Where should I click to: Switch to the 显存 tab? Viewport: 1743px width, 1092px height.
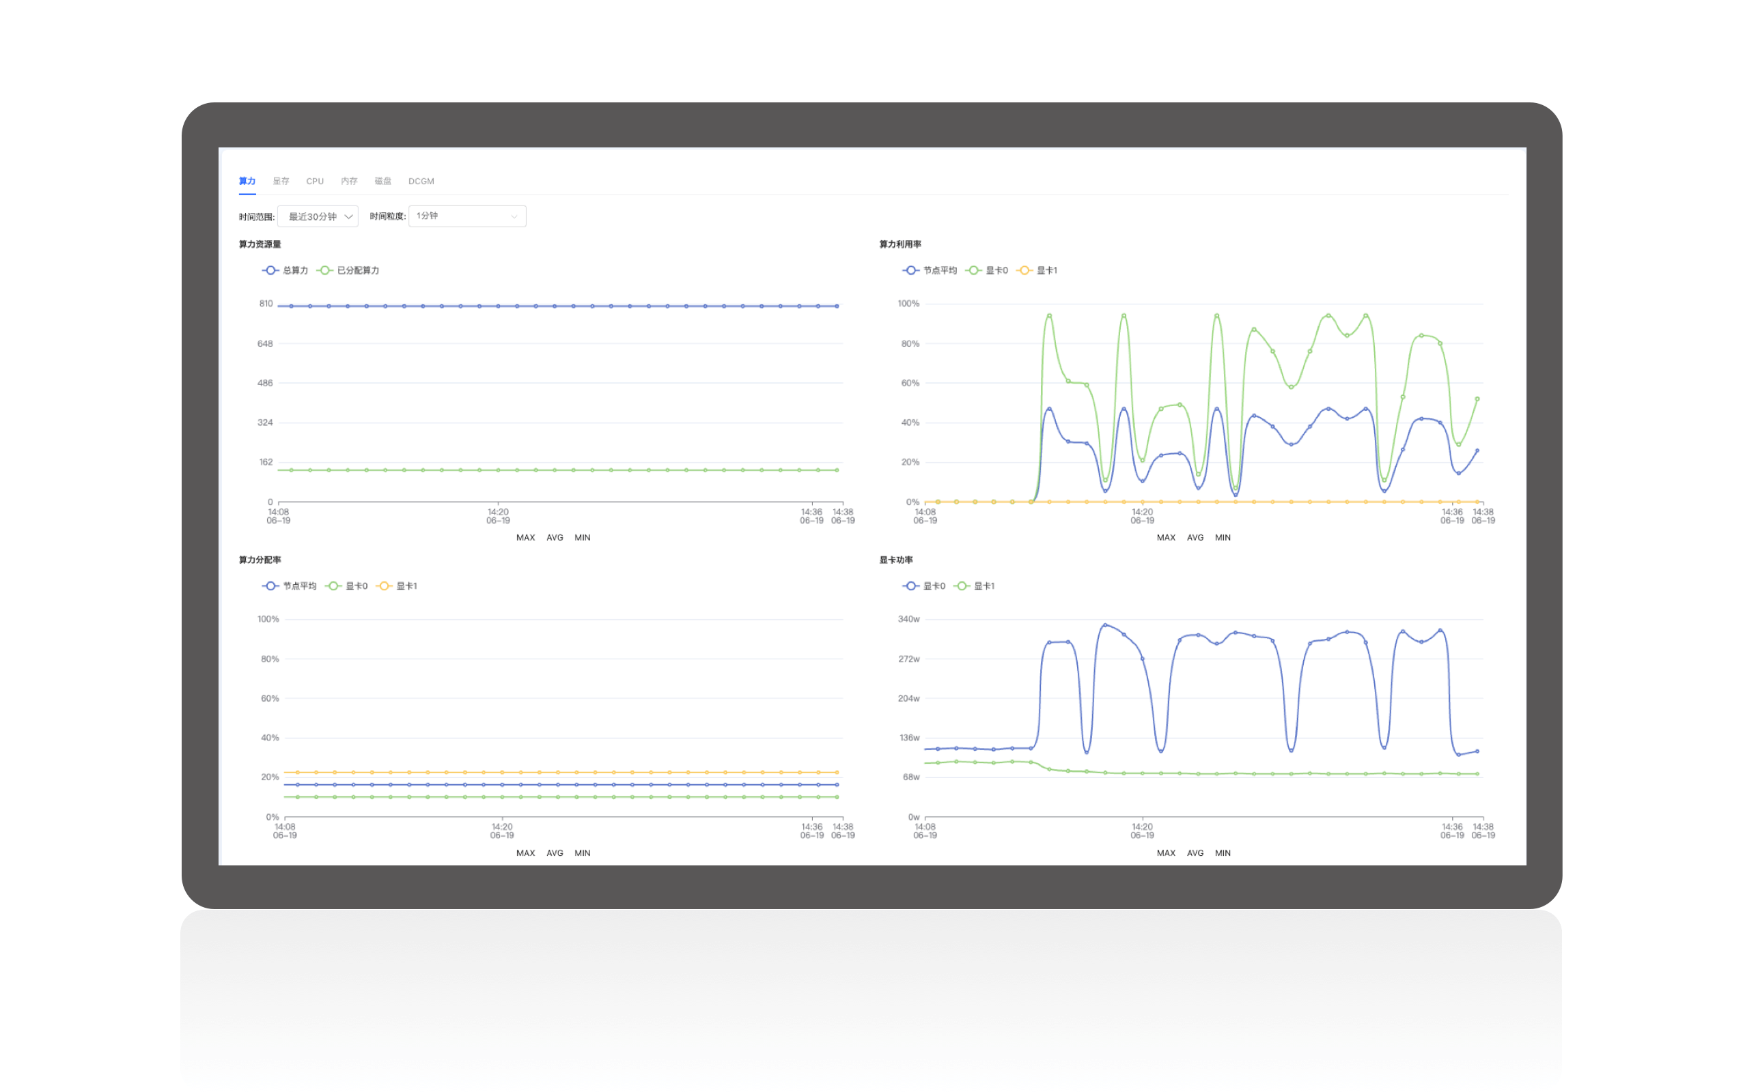tap(281, 182)
